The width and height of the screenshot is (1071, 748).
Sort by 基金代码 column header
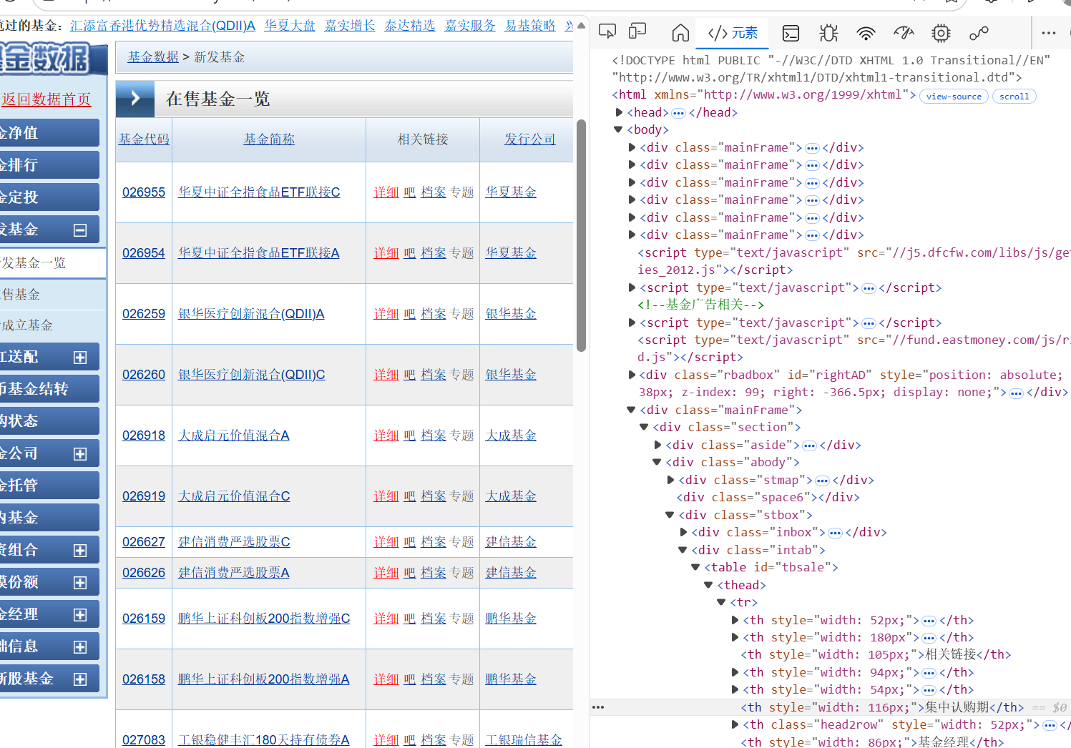click(144, 139)
